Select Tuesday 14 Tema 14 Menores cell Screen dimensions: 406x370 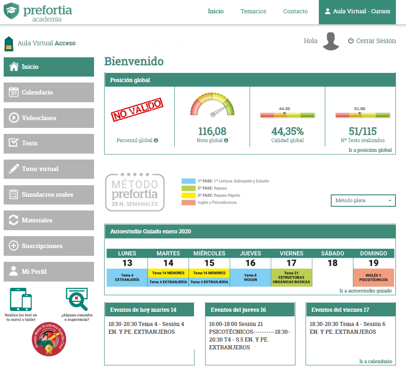(168, 273)
